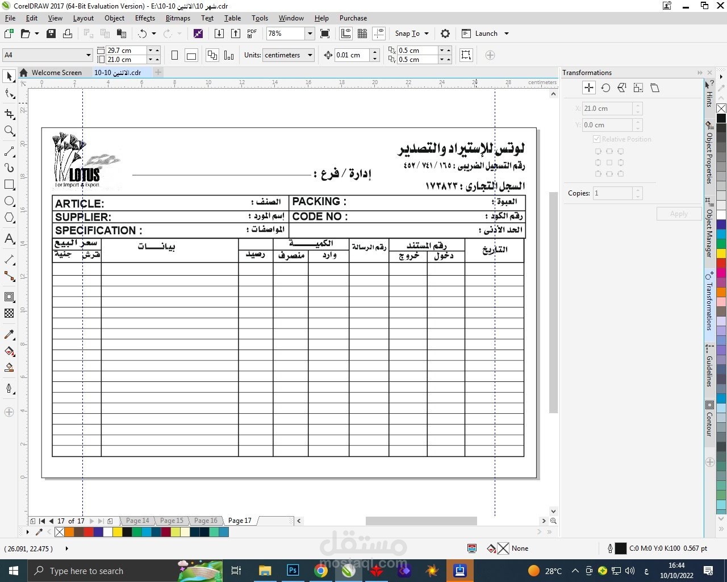Open Google Chrome from the taskbar
This screenshot has width=727, height=582.
click(x=321, y=571)
